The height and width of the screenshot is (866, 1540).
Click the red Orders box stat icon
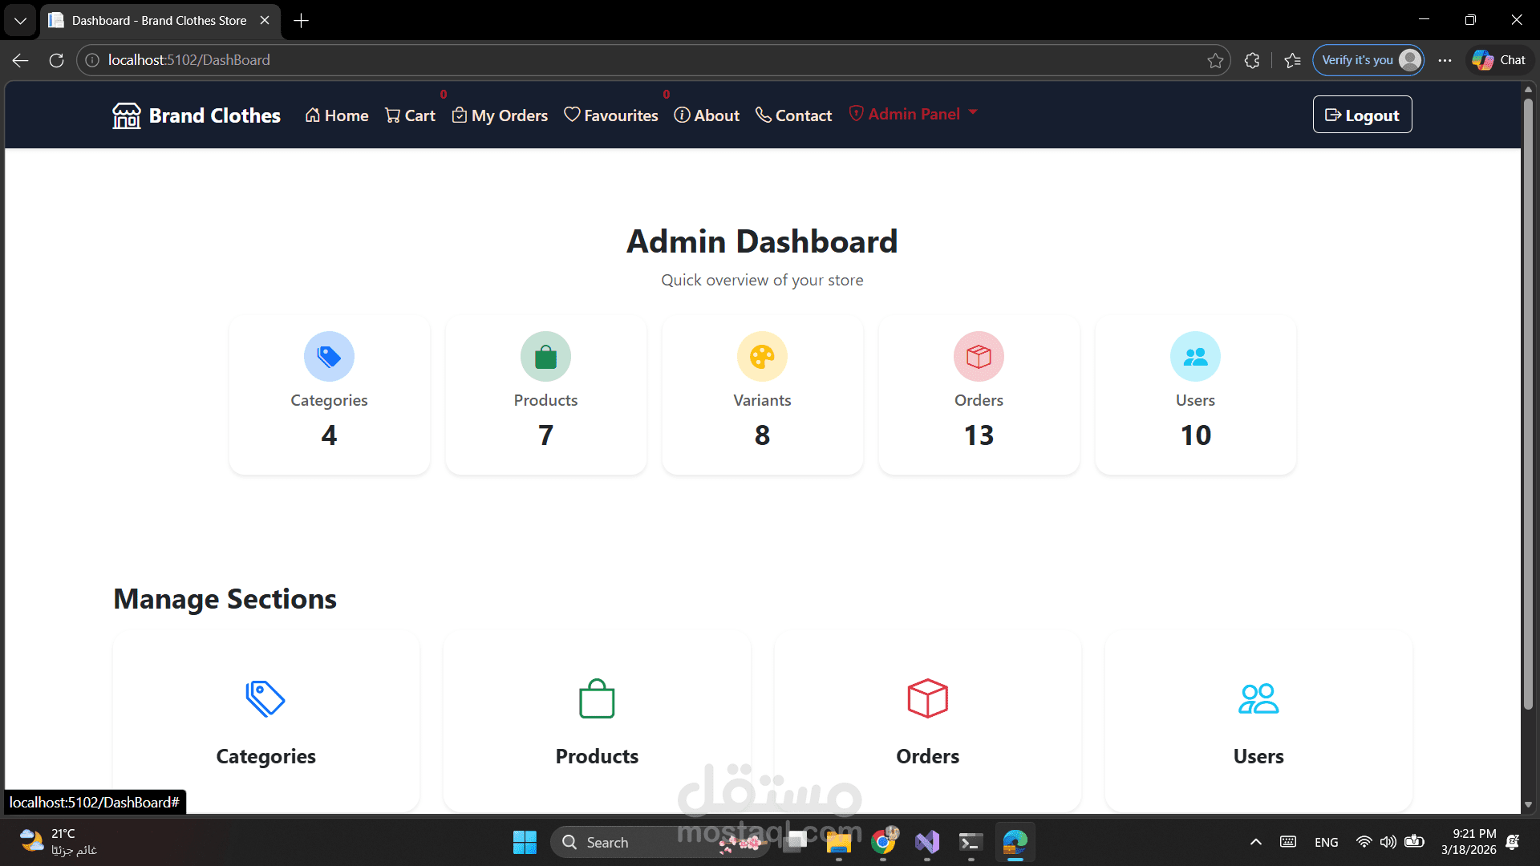979,357
